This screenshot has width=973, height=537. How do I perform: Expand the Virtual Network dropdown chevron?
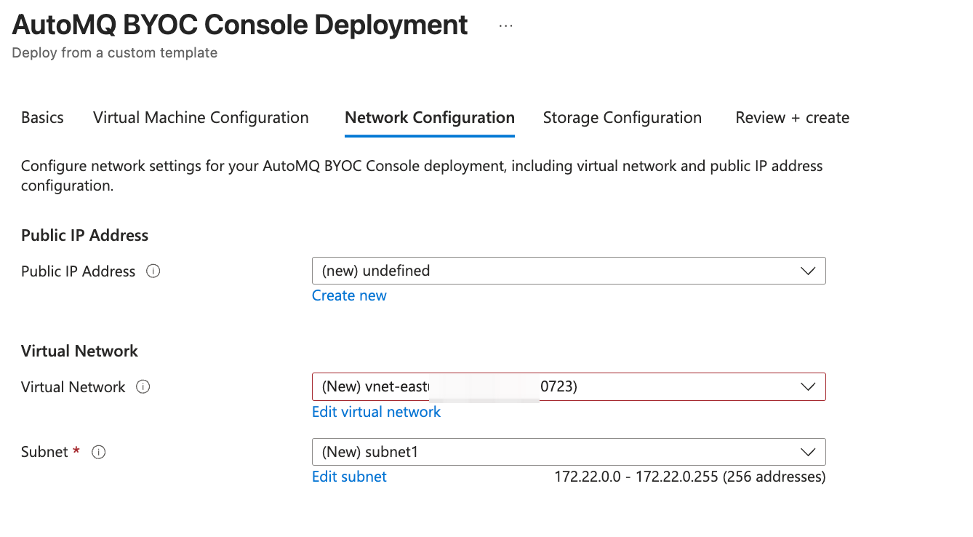(808, 387)
